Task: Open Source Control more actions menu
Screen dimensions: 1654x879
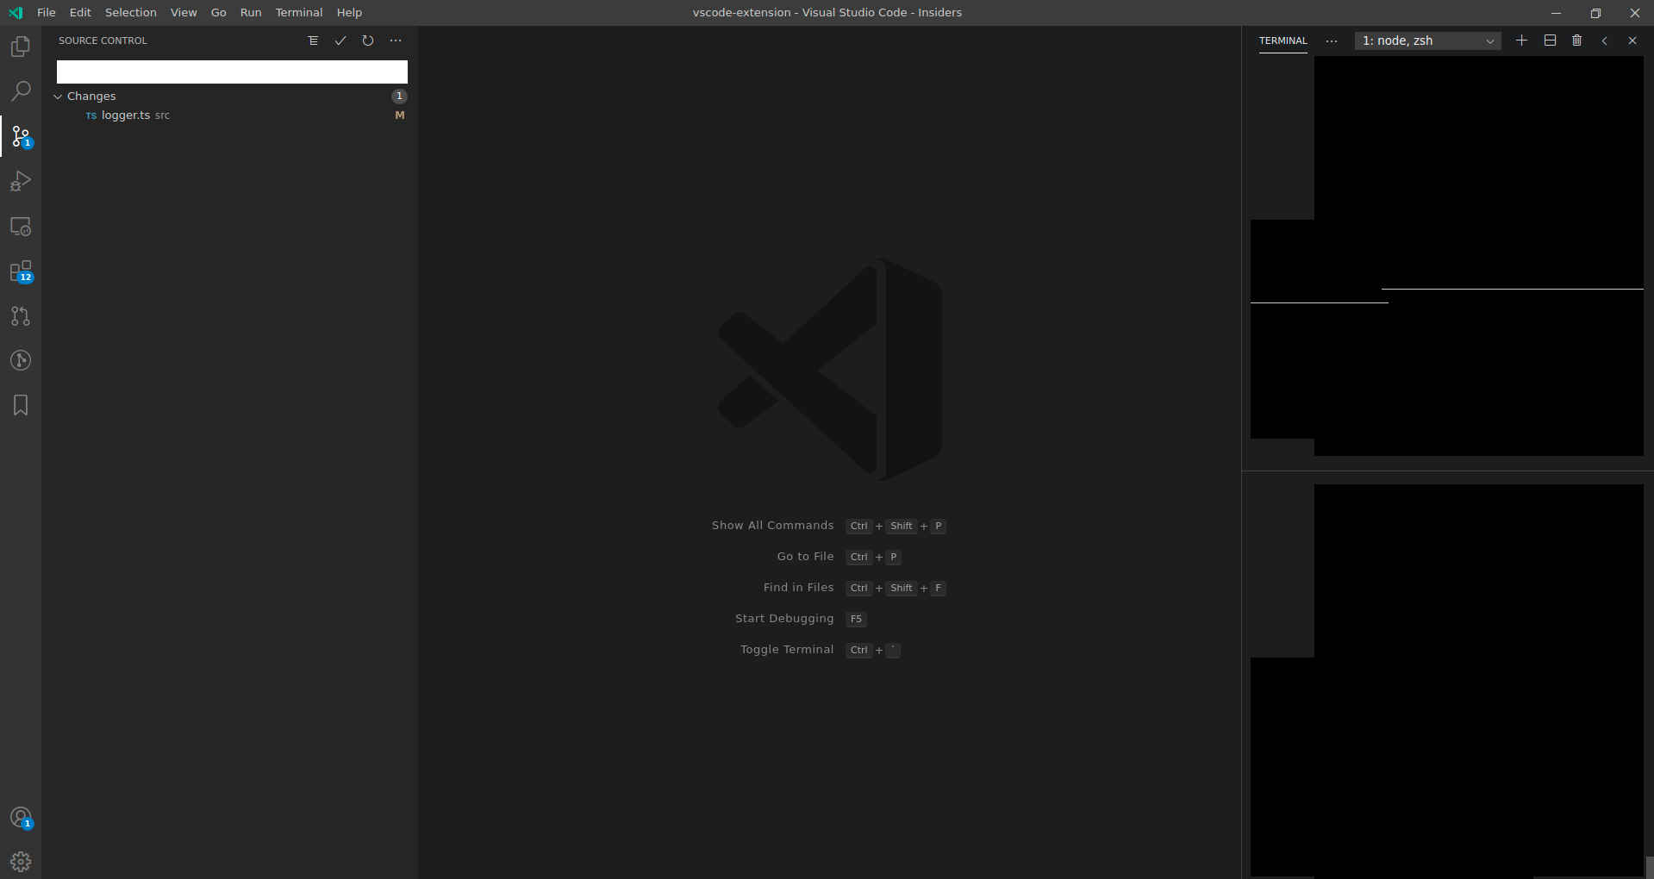Action: (x=396, y=41)
